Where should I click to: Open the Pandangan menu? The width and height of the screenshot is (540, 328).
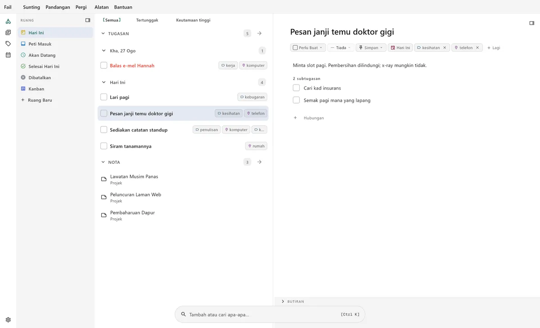coord(58,7)
